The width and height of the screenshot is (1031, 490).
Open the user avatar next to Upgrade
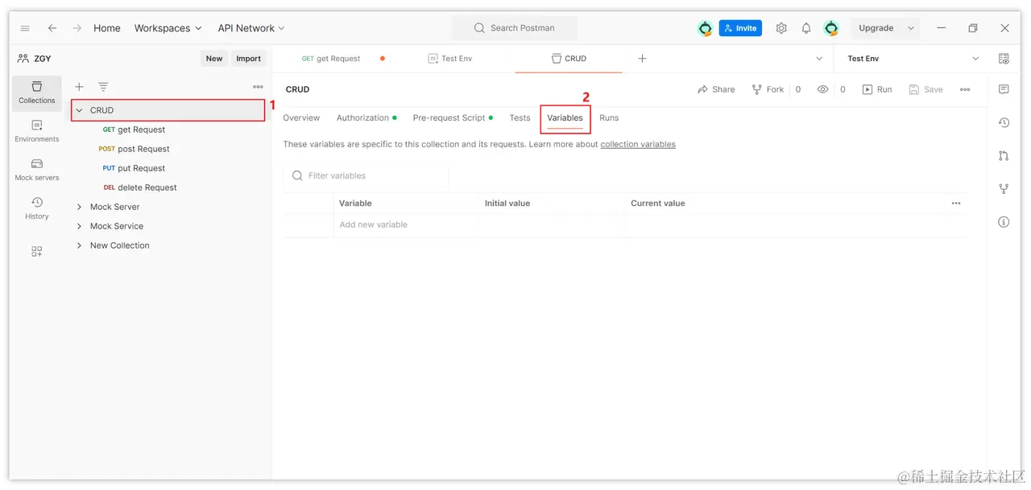coord(831,28)
